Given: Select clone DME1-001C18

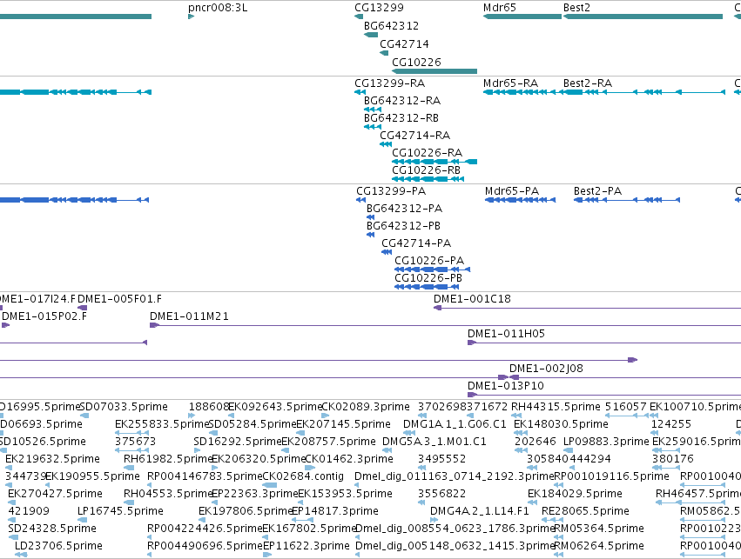Looking at the screenshot, I should [x=472, y=299].
